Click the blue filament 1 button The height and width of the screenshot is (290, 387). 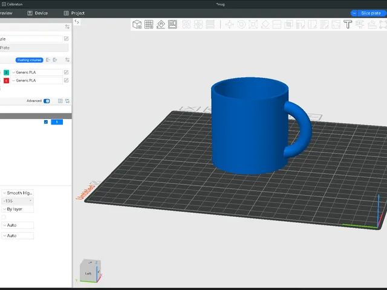[57, 122]
